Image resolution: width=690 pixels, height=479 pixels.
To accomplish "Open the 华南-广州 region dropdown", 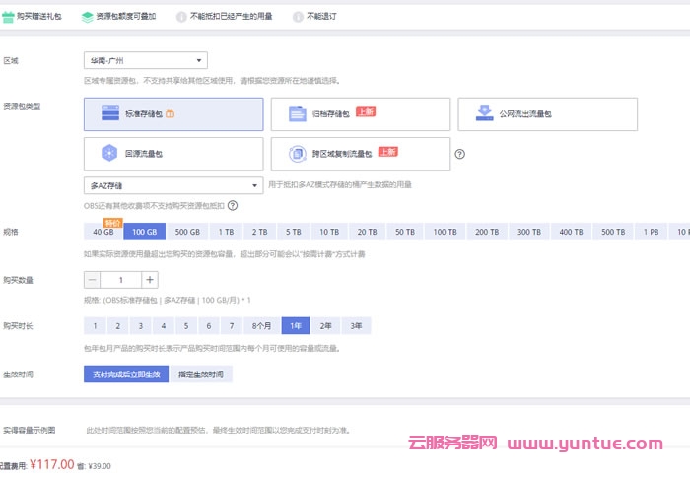I will point(146,60).
